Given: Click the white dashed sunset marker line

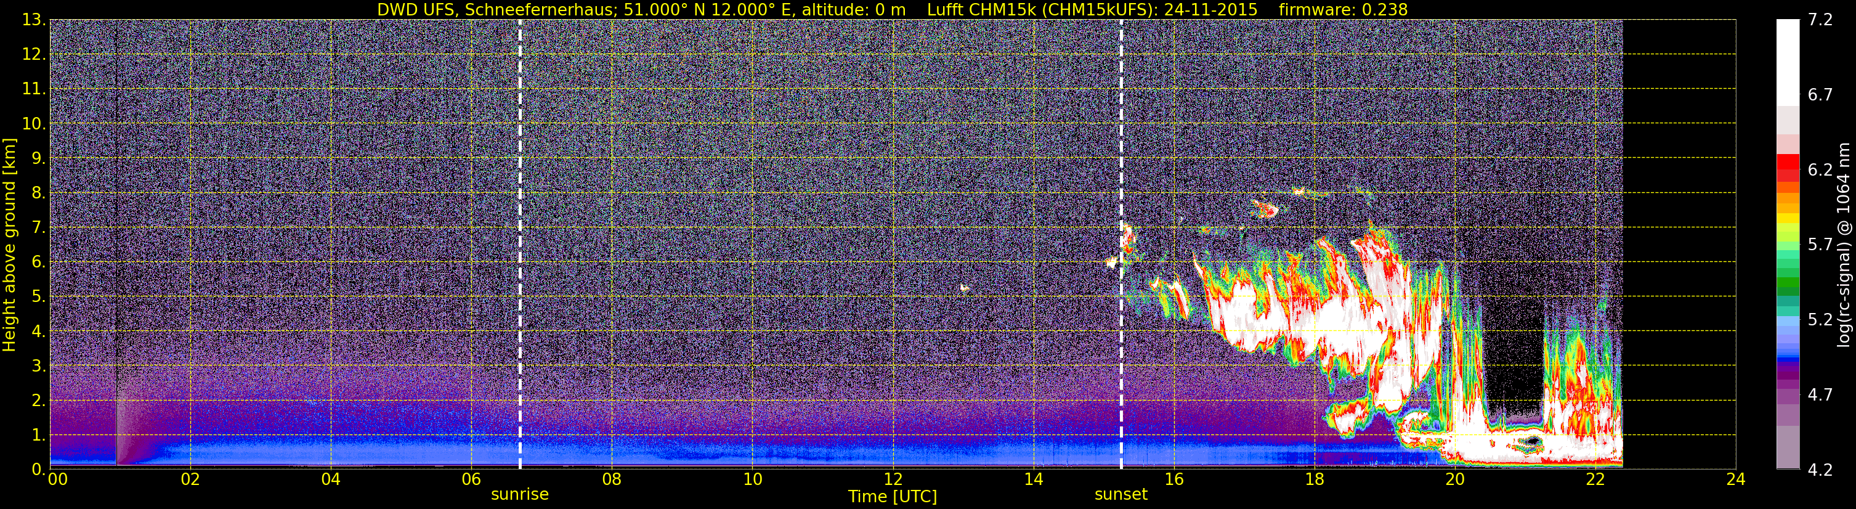Looking at the screenshot, I should pyautogui.click(x=1121, y=243).
